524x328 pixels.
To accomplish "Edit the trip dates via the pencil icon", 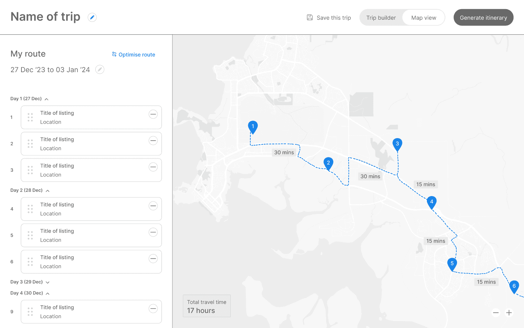I will (100, 69).
